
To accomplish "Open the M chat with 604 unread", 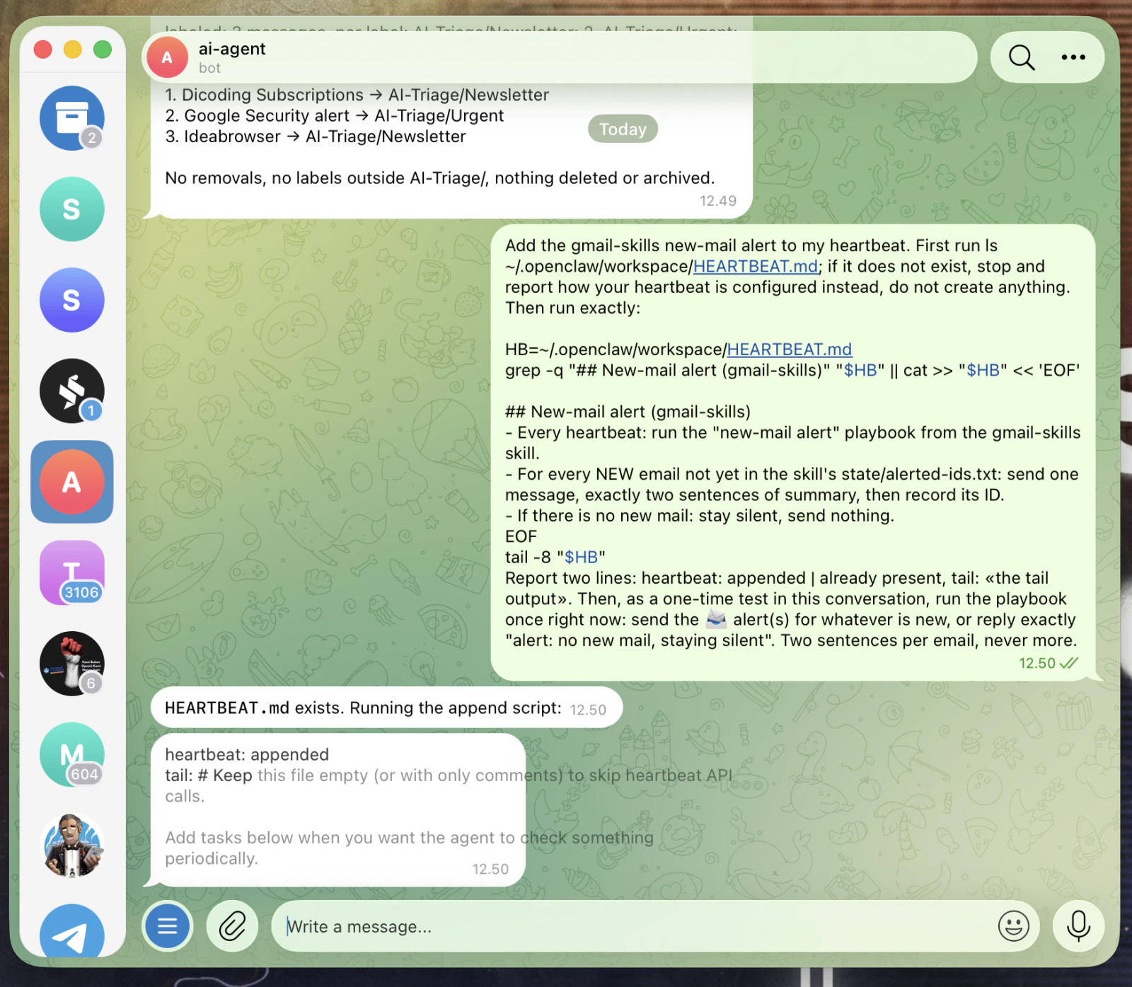I will coord(71,755).
